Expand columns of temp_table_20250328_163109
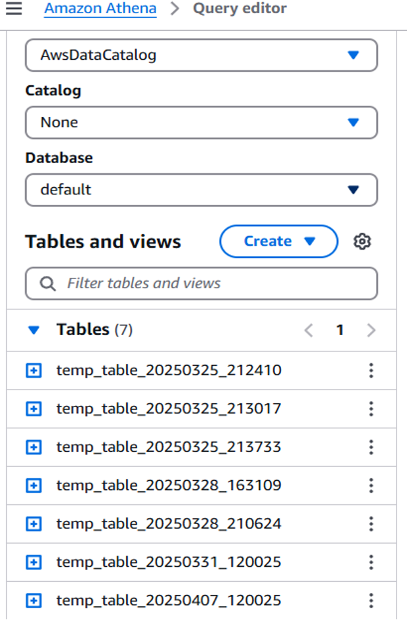The image size is (407, 620). (35, 485)
